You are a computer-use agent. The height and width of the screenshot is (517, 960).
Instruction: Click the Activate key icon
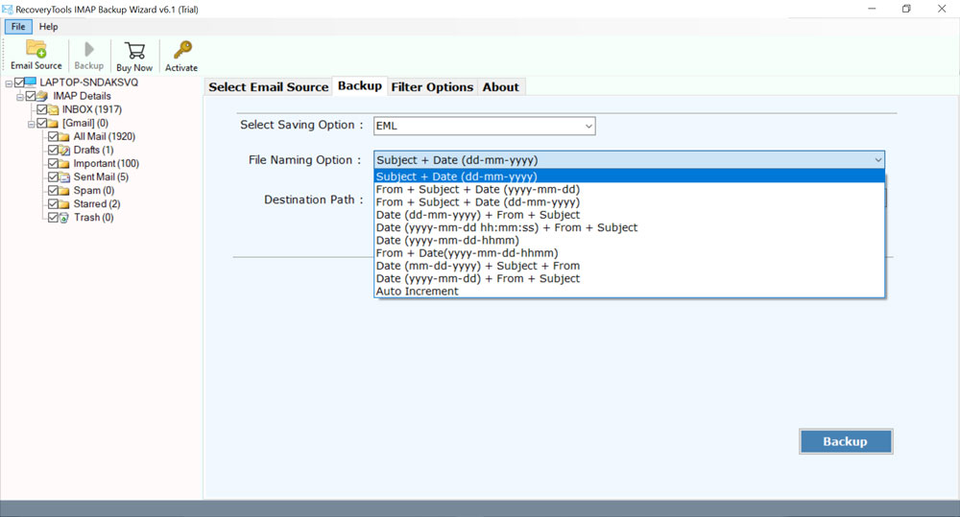tap(181, 50)
